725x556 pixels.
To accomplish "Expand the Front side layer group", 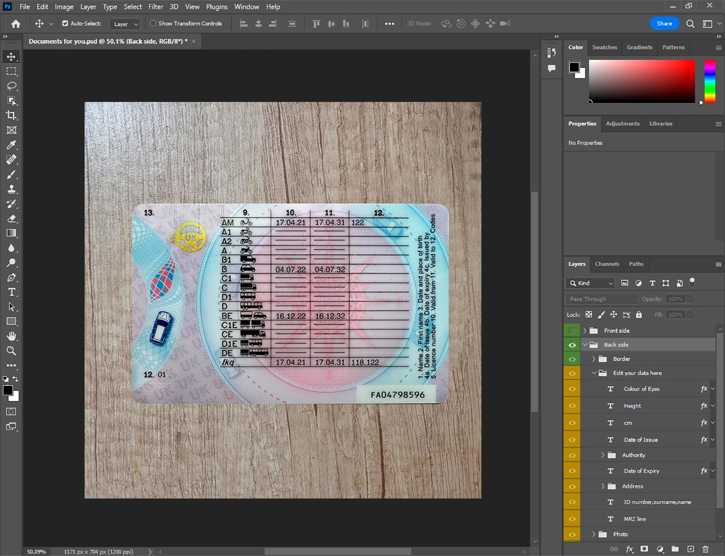I will [585, 331].
